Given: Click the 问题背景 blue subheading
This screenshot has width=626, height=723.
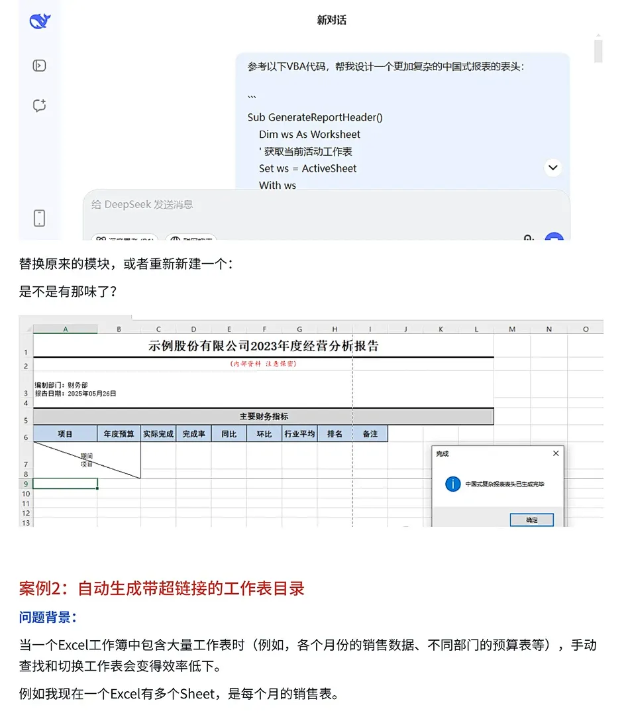Looking at the screenshot, I should 48,617.
